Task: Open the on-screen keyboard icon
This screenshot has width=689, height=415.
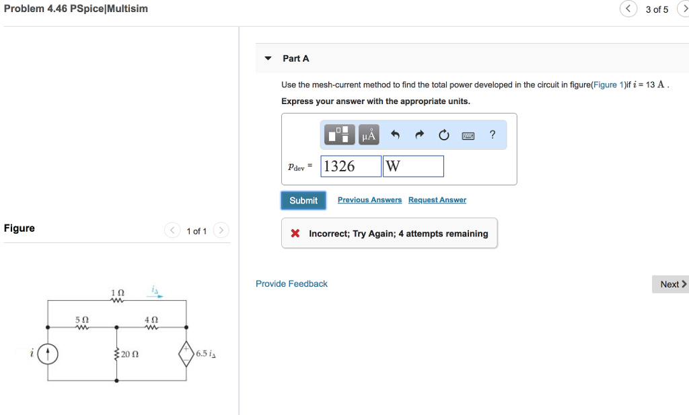Action: pyautogui.click(x=468, y=134)
